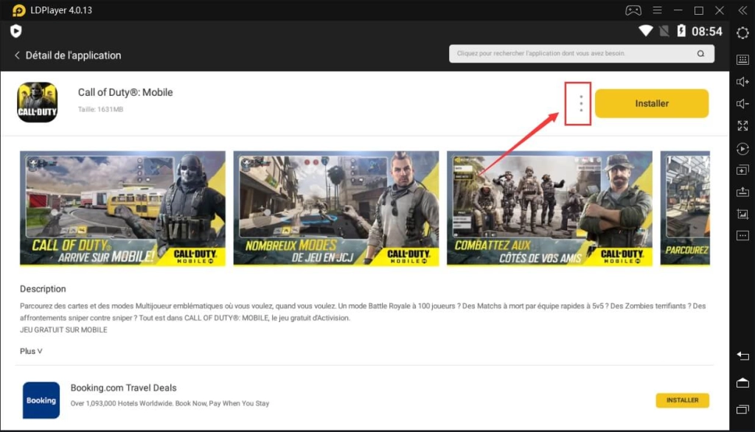Click 'Détail de l'application' header text
Image resolution: width=755 pixels, height=432 pixels.
click(73, 55)
